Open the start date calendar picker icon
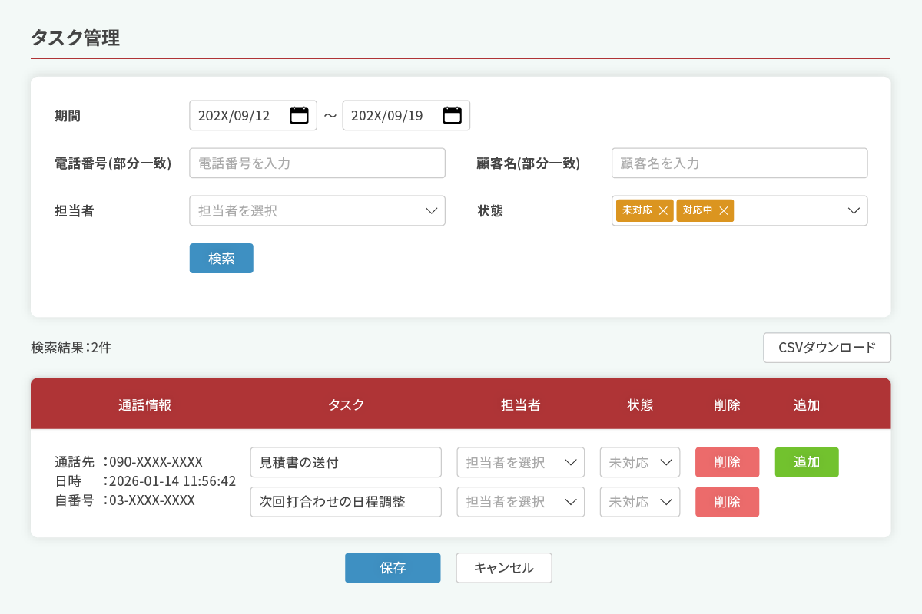This screenshot has width=922, height=614. coord(299,116)
